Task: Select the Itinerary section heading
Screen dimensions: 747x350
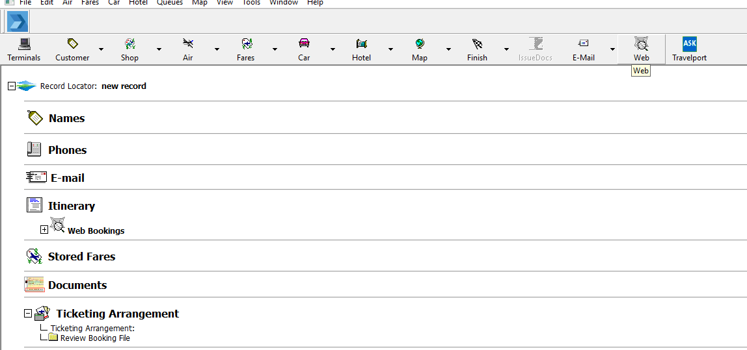Action: (x=72, y=206)
